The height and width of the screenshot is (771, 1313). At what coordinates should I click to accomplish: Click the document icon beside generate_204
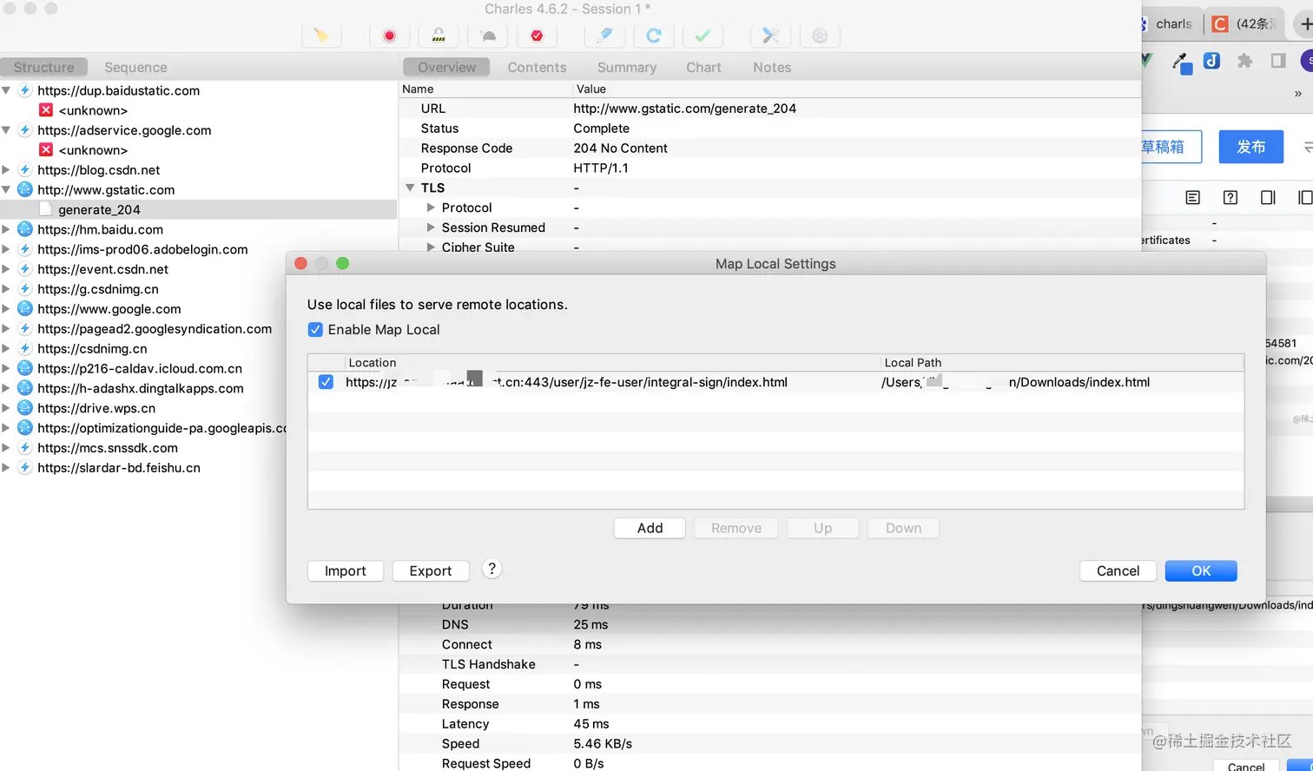[46, 209]
